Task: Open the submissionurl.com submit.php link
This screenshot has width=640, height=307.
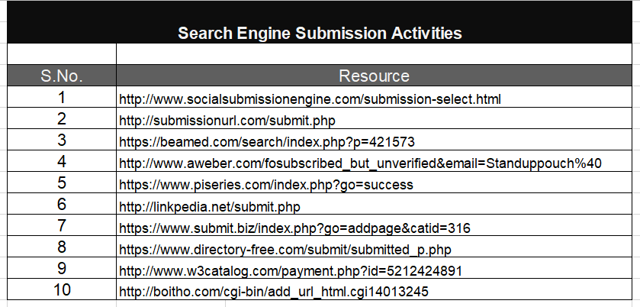Action: [x=227, y=121]
